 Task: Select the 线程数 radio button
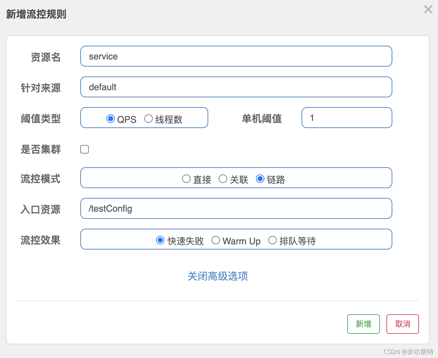[x=149, y=119]
